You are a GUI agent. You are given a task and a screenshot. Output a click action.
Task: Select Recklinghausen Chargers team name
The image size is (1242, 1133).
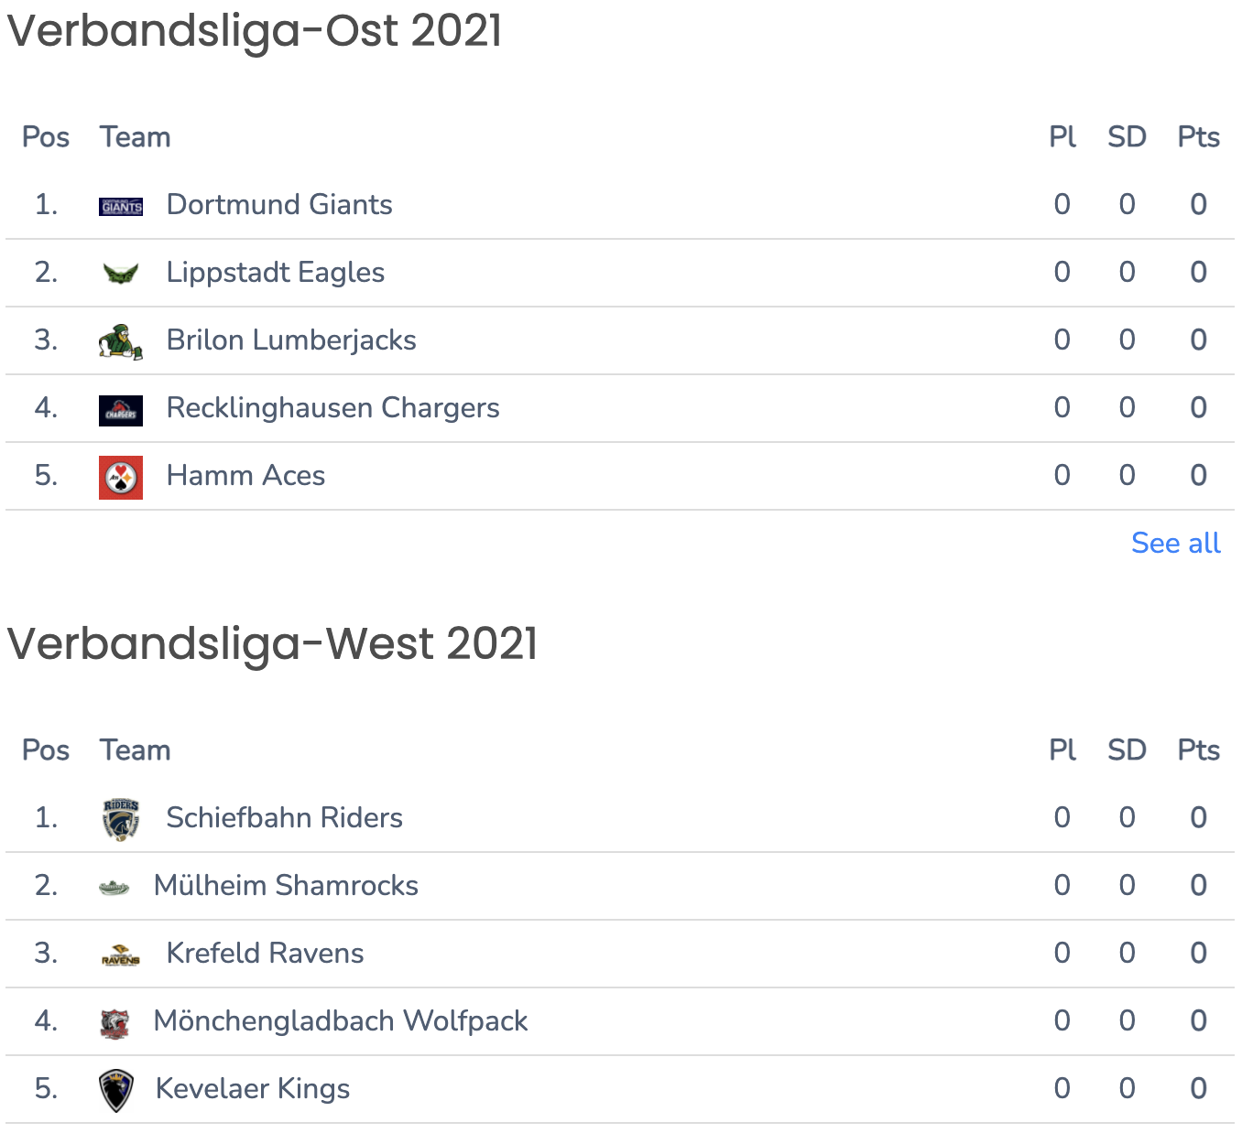[x=333, y=407]
